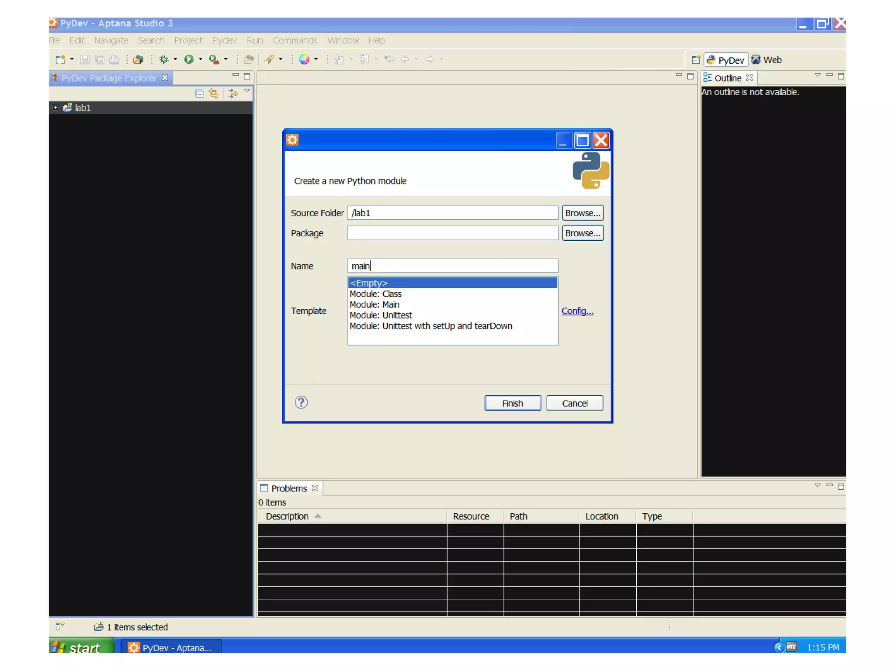Click the Last Edit Location icon

click(389, 59)
